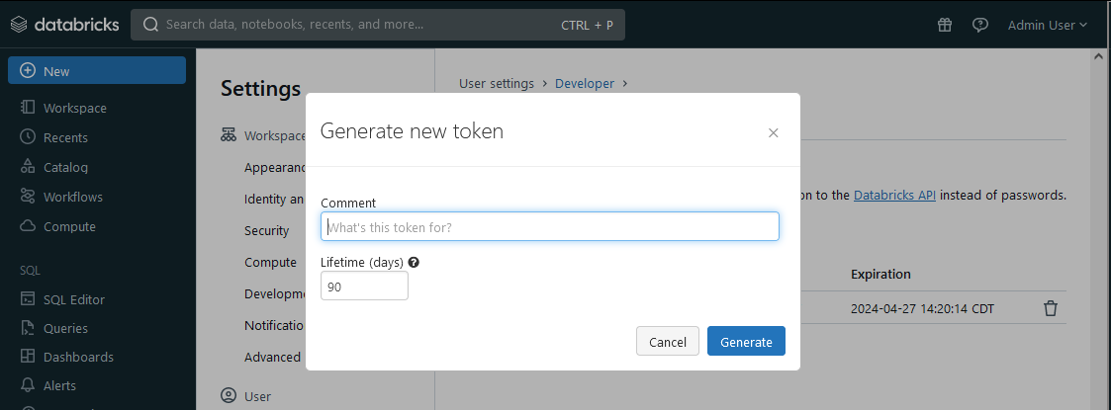Open the Admin User account dropdown
The image size is (1111, 410).
coord(1047,25)
